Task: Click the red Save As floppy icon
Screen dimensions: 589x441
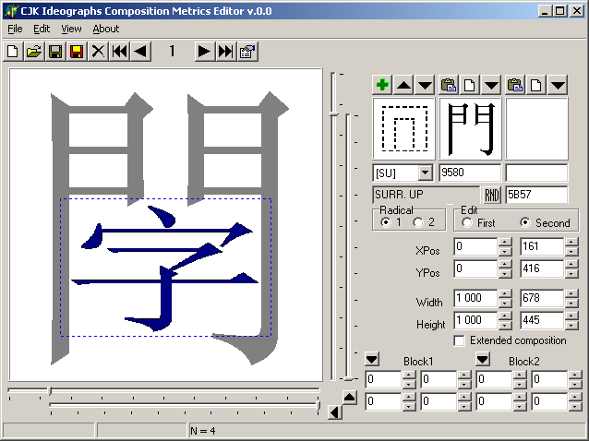Action: (77, 52)
